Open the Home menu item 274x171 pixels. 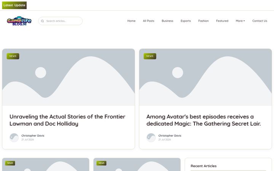tap(131, 21)
